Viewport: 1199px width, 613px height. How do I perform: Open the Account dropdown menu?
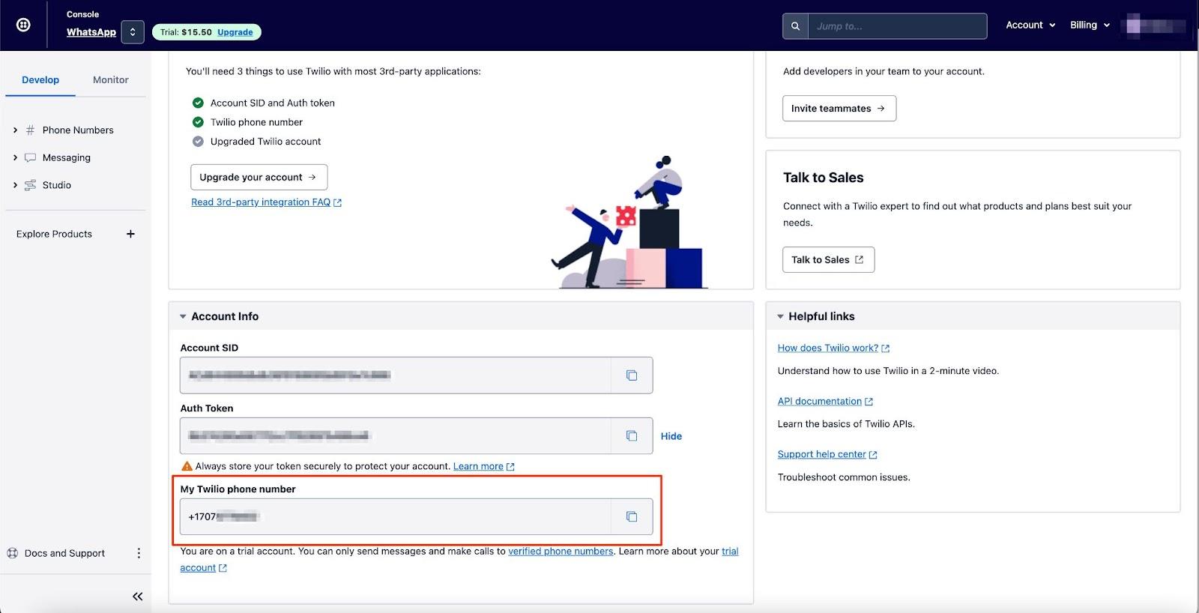point(1030,25)
